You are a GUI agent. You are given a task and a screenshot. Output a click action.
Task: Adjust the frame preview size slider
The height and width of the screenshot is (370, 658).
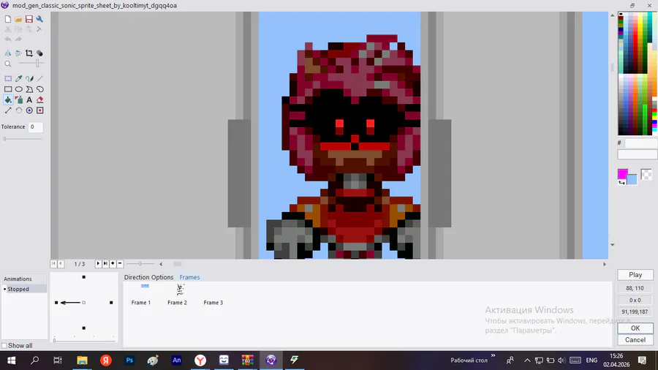[x=140, y=263]
